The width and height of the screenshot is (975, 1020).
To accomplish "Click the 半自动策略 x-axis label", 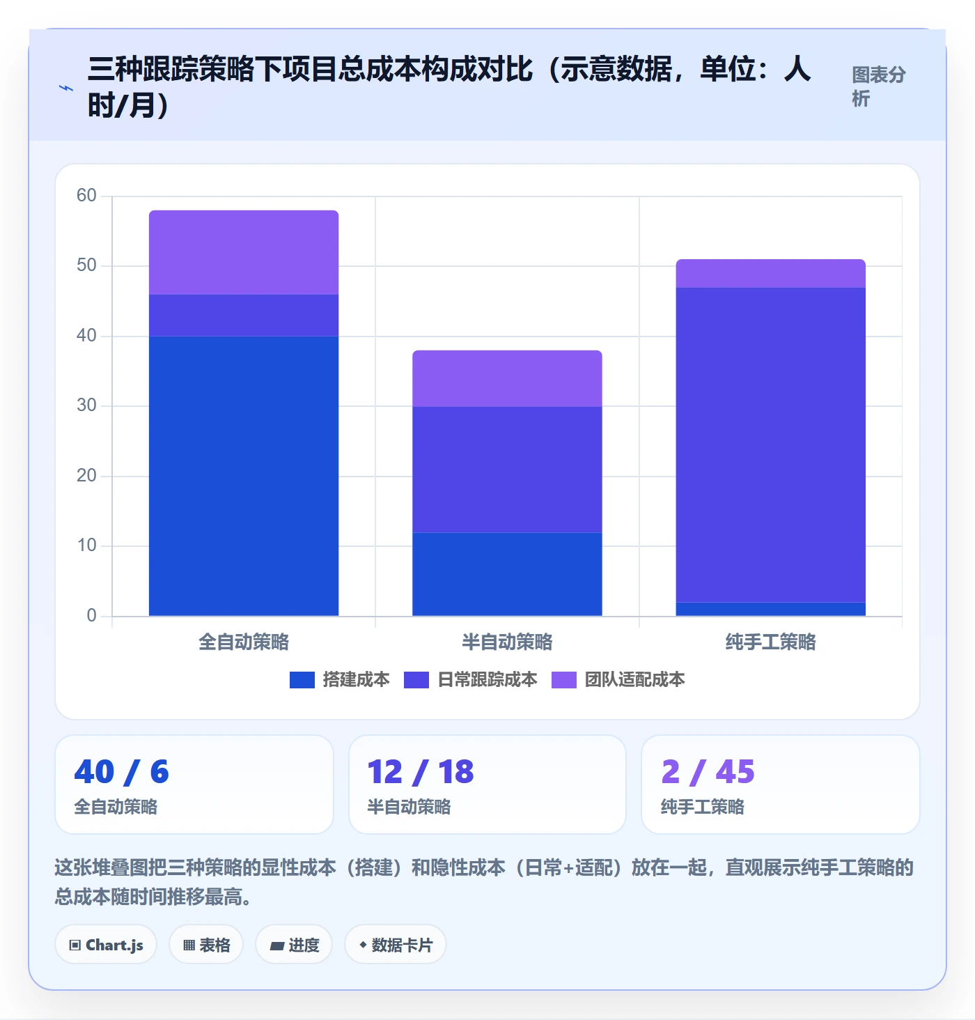I will [507, 642].
